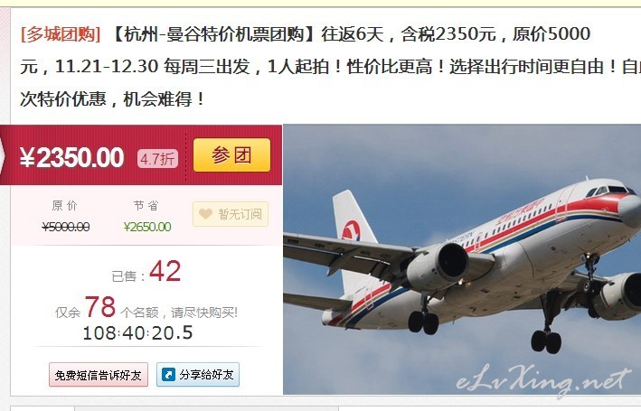Image resolution: width=641 pixels, height=411 pixels.
Task: Click the heart icon in subscribe button
Action: [205, 213]
